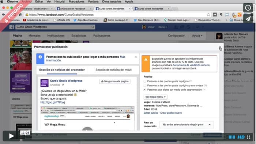Click the Facebook address bar URL
Image resolution: width=256 pixels, height=144 pixels.
(61, 15)
